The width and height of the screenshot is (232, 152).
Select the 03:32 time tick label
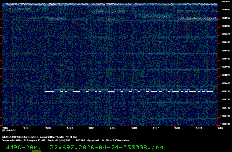(48, 128)
